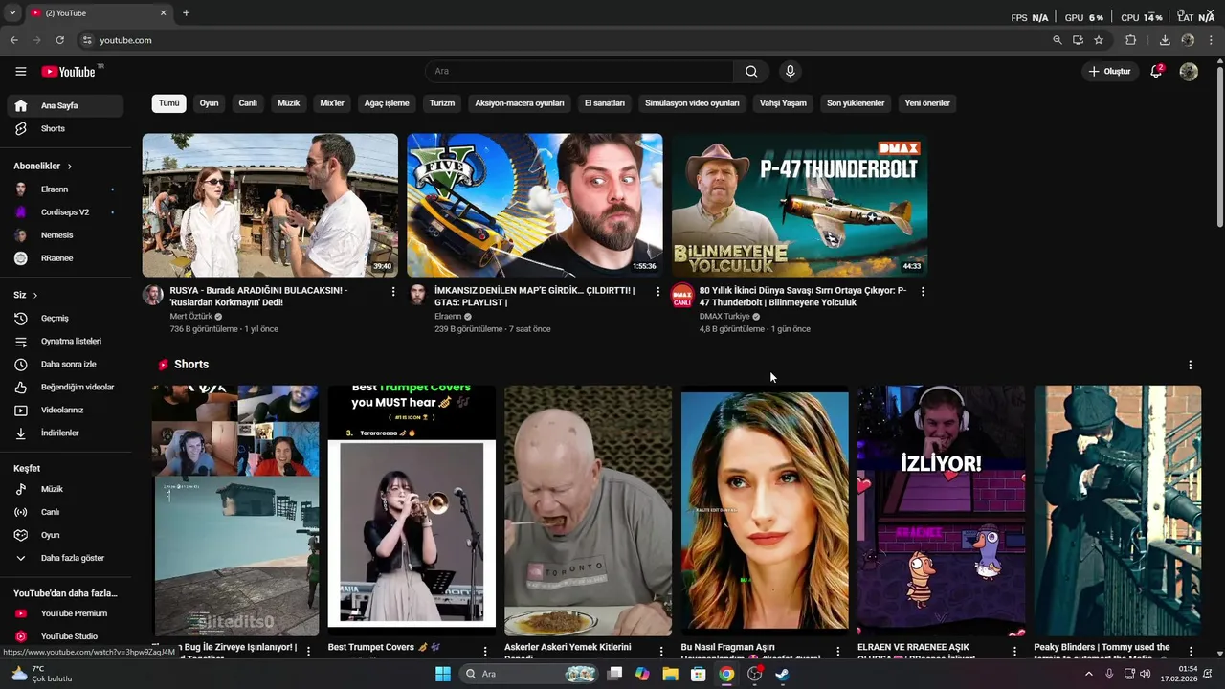Open Mert Öztürk channel link

(x=190, y=316)
